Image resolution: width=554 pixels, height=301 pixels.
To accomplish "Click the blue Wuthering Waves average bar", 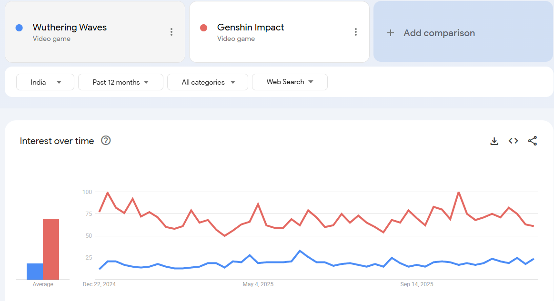I will click(35, 272).
